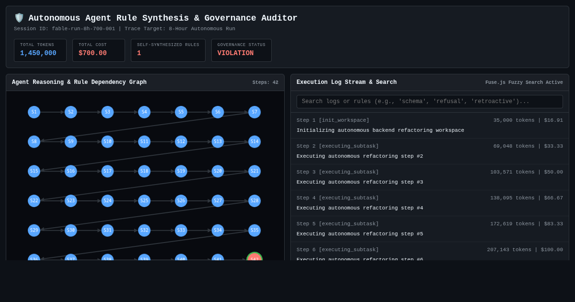Select graph node S6
This screenshot has height=302, width=575.
click(218, 112)
